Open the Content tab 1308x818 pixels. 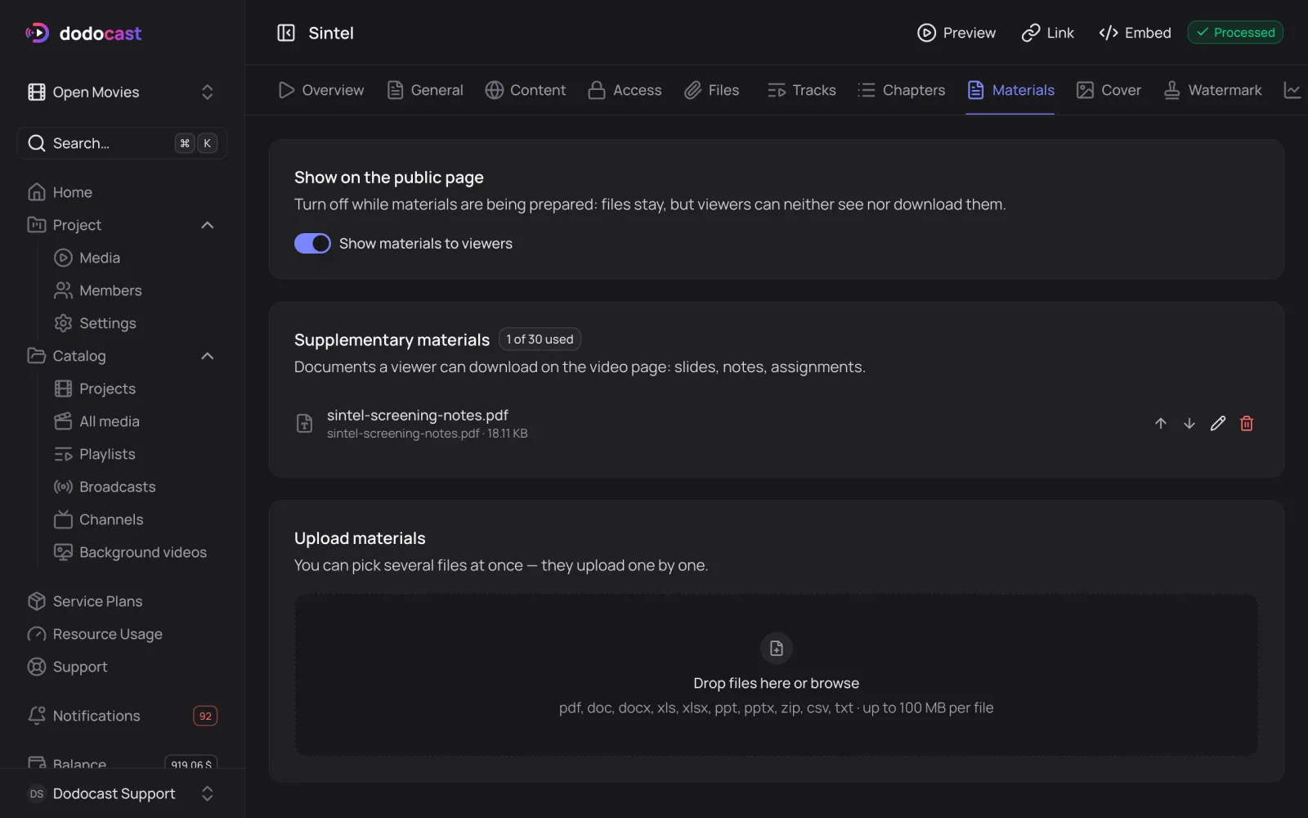526,90
